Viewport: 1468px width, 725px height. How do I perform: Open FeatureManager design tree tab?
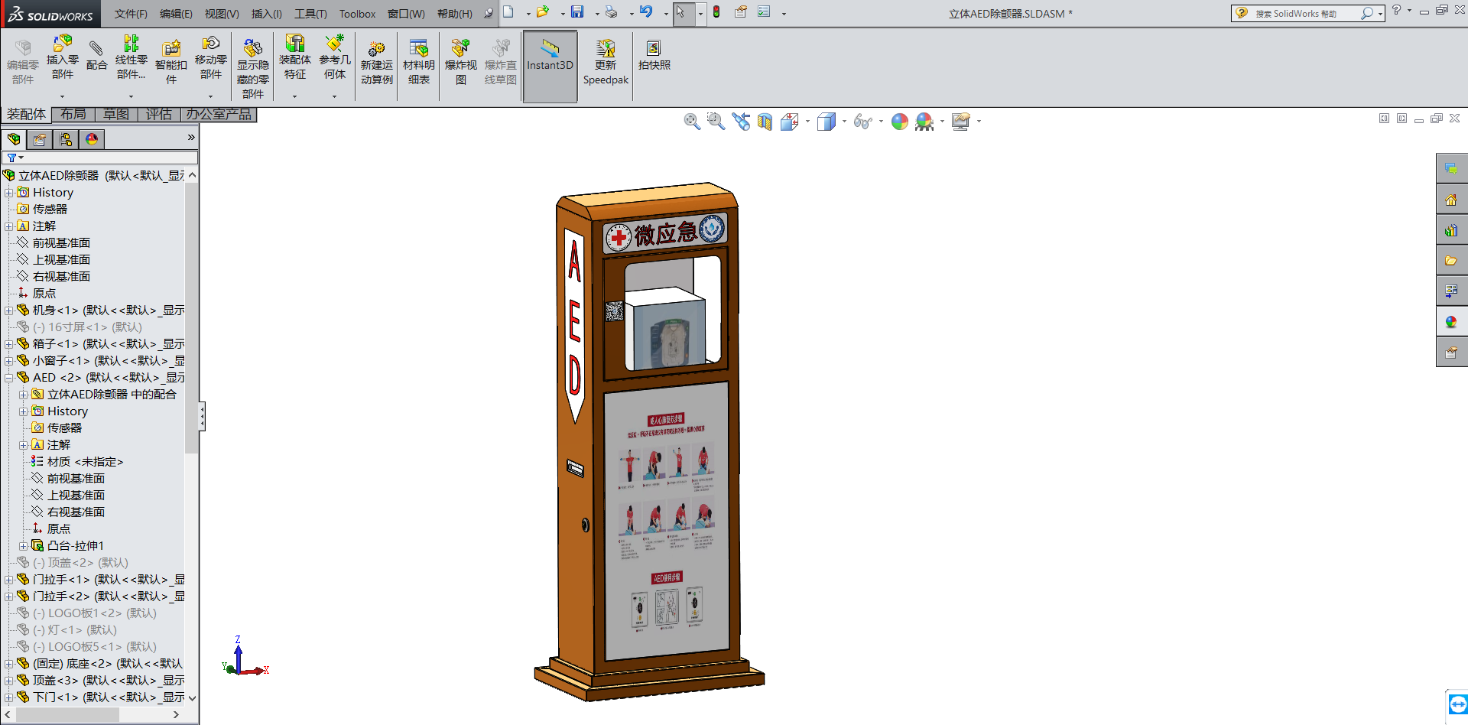tap(14, 139)
